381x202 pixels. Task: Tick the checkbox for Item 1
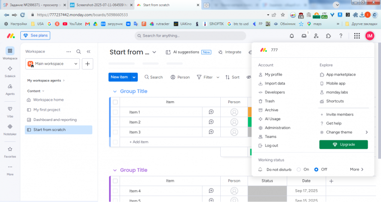coord(115,112)
